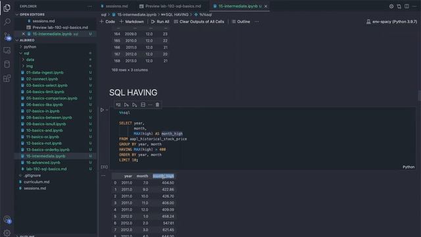Change cell language mode Python

point(409,167)
